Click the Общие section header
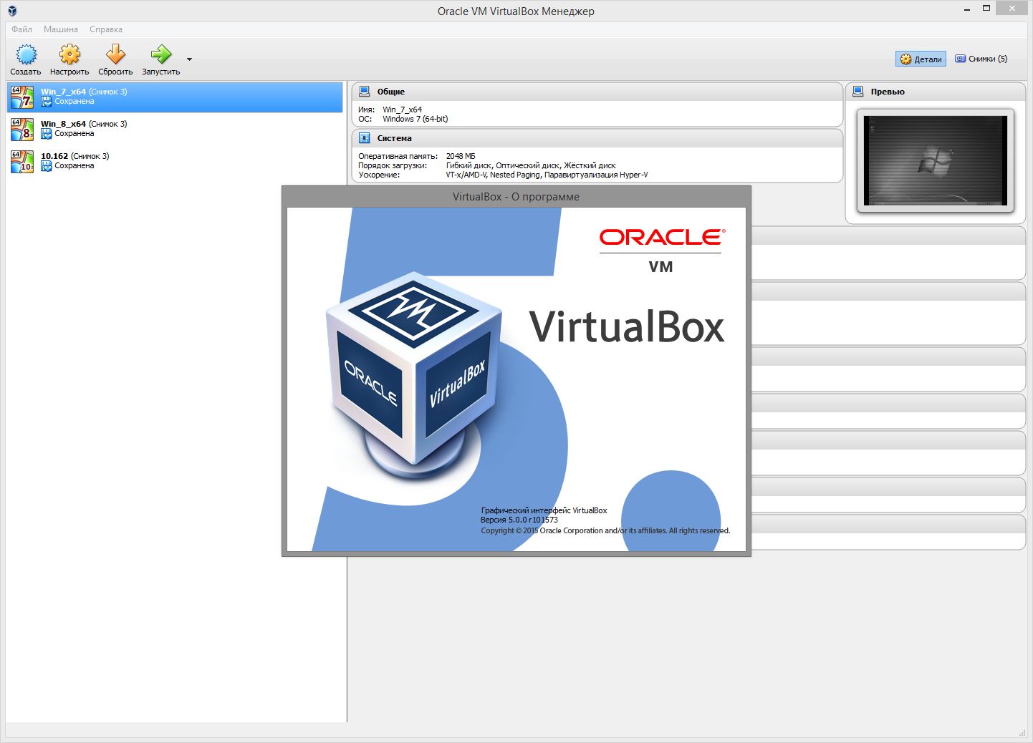Viewport: 1033px width, 743px height. pyautogui.click(x=597, y=92)
